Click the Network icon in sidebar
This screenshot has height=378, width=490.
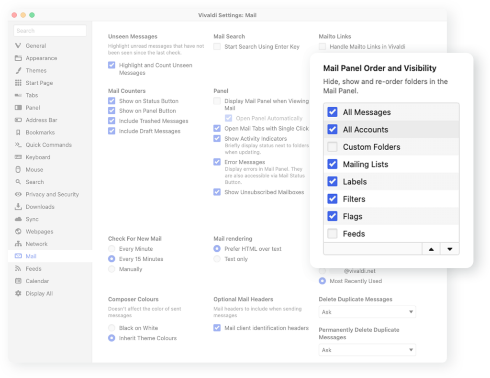tap(18, 244)
